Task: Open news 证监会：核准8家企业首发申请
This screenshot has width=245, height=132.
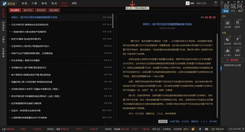Action: tap(26, 110)
